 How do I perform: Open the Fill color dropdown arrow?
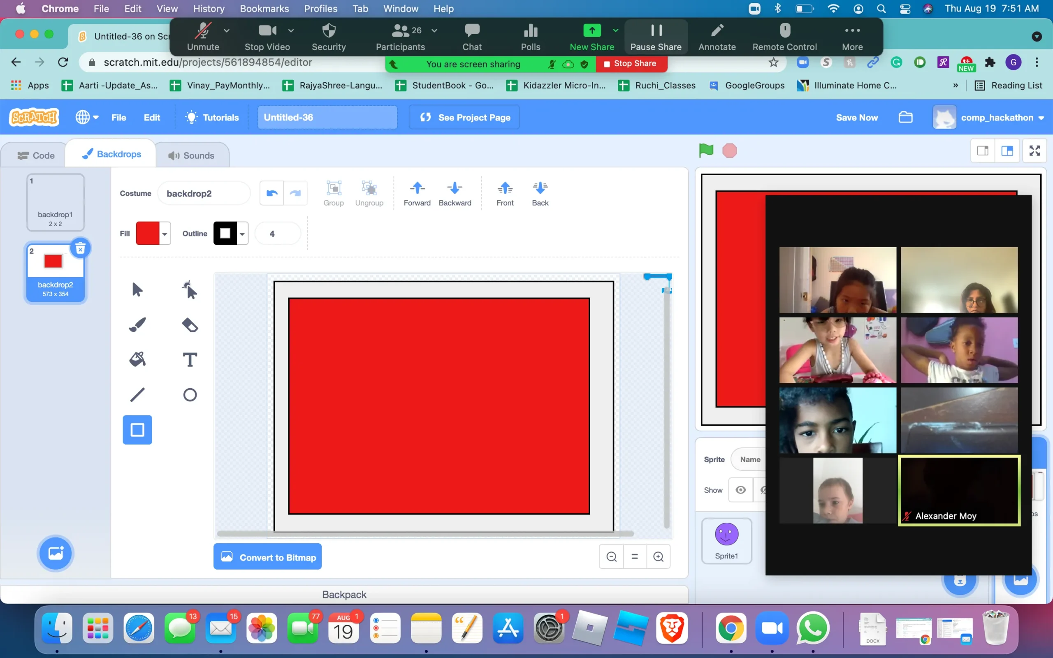point(165,234)
